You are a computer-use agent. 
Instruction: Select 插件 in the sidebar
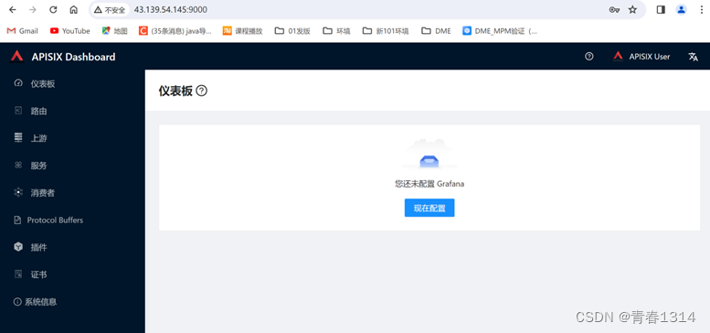pyautogui.click(x=72, y=247)
